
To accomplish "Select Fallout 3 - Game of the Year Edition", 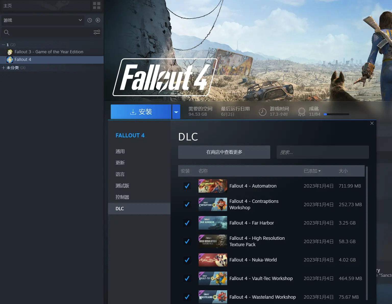I will coord(52,52).
